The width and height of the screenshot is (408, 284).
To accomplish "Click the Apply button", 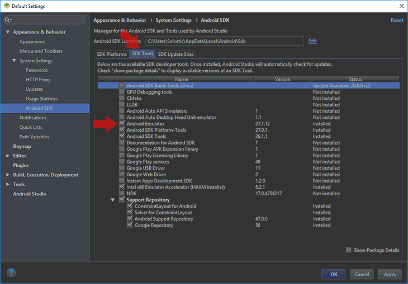I will pos(390,274).
